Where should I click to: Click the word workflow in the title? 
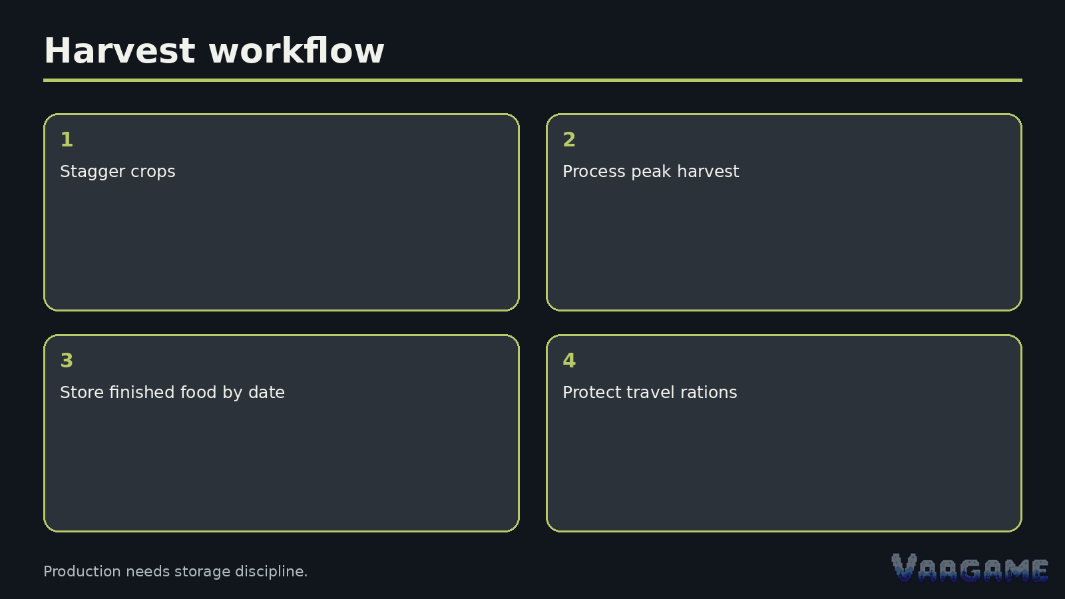click(x=296, y=51)
